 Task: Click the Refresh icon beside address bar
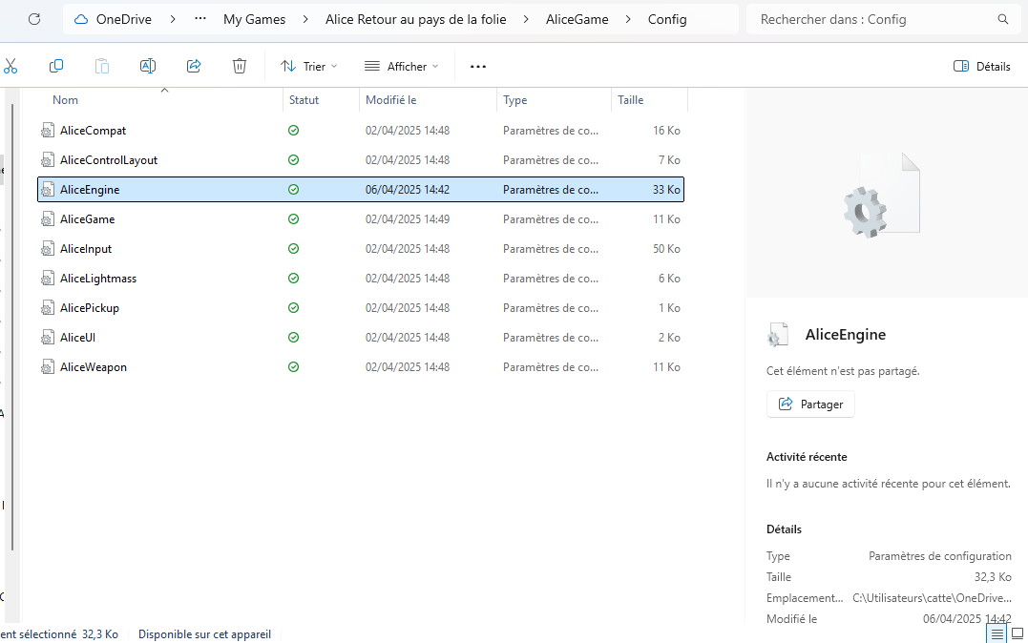(34, 19)
